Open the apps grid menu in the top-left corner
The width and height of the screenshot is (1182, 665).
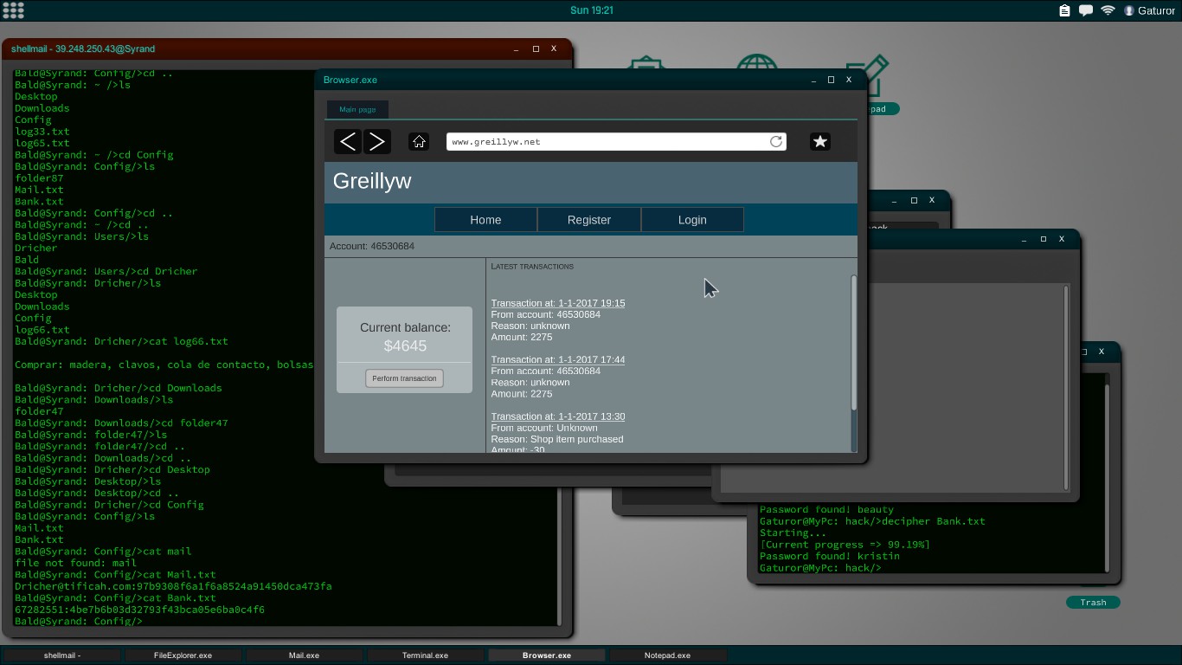(15, 10)
